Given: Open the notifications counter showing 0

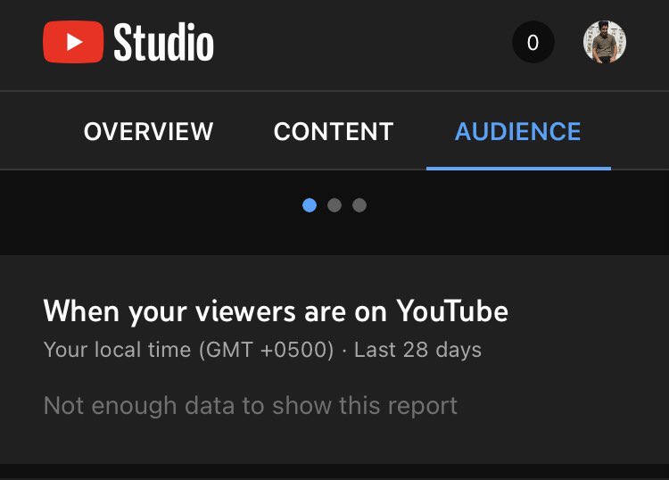Looking at the screenshot, I should click(x=533, y=42).
